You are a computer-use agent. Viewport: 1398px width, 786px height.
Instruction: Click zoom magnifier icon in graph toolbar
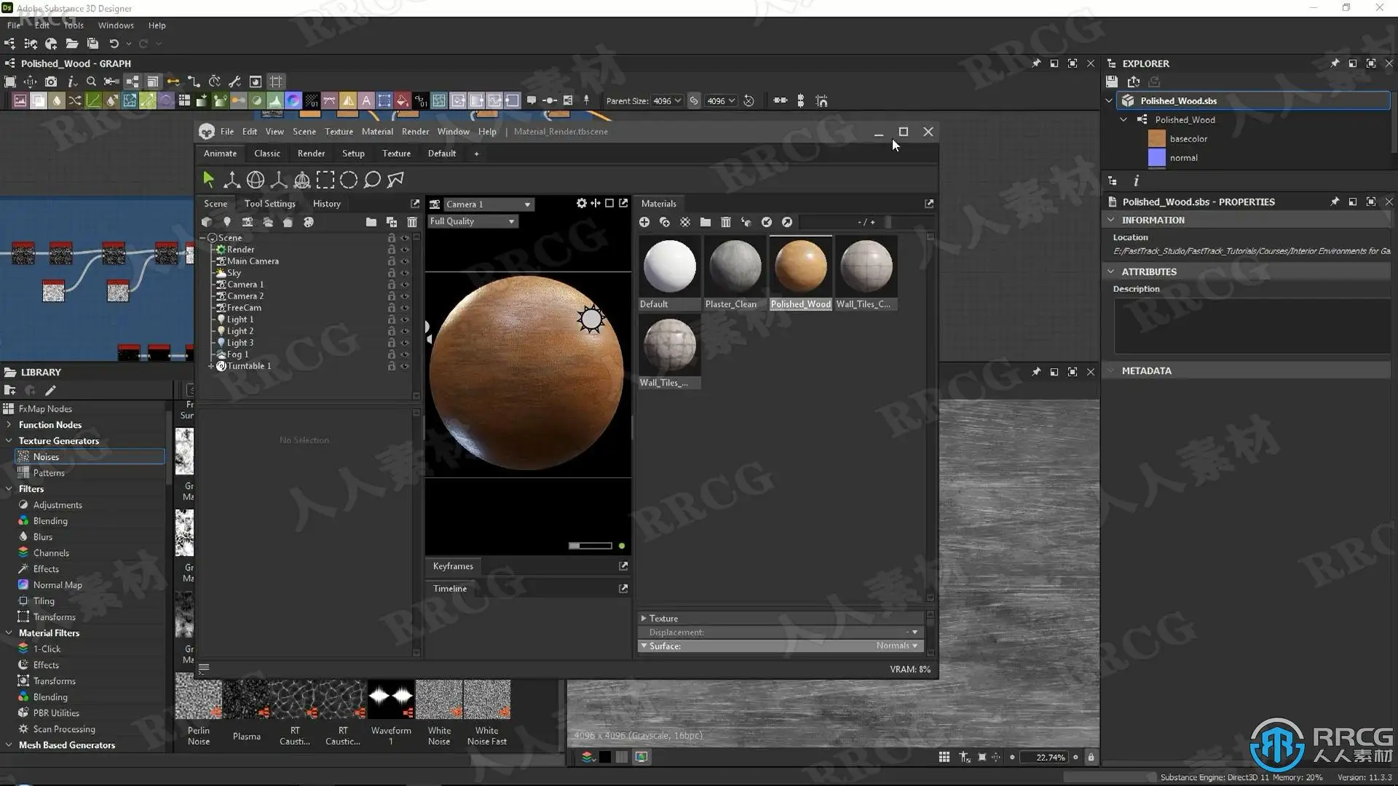pos(91,82)
